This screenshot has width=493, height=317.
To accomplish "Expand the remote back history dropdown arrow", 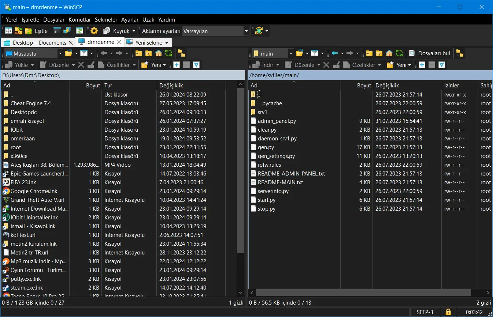I will pos(342,53).
